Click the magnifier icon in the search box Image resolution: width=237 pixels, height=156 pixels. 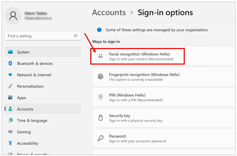coord(76,36)
